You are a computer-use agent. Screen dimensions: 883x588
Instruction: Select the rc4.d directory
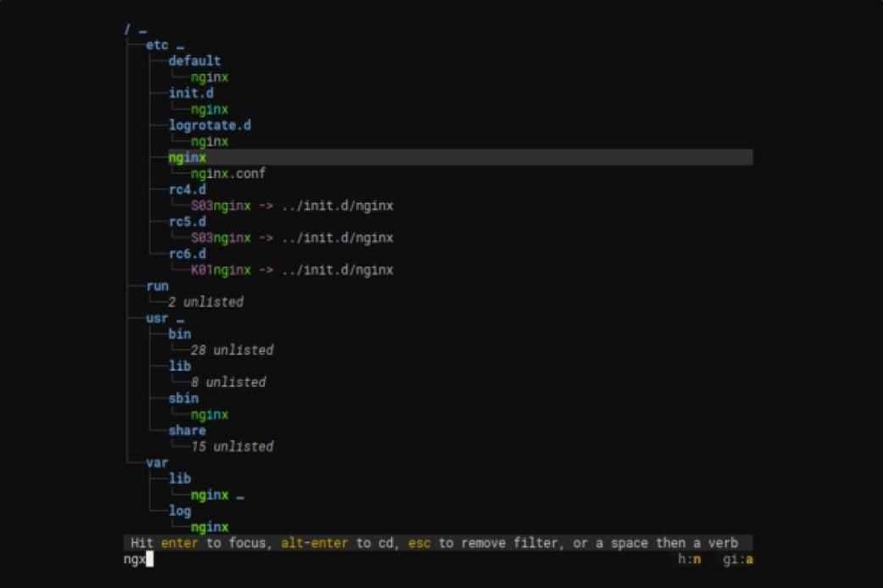pos(187,190)
